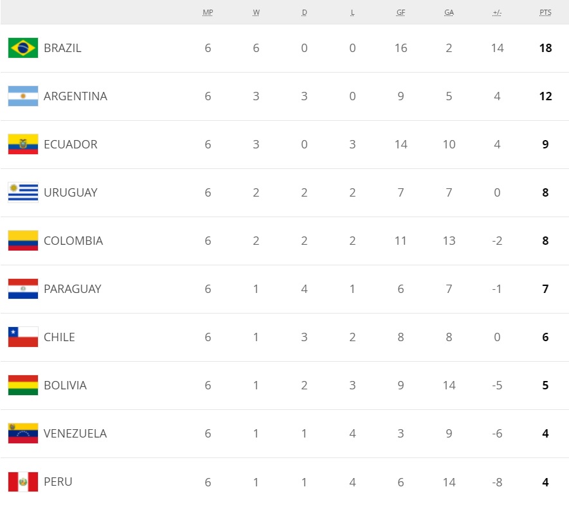Click the Argentina flag icon
This screenshot has width=569, height=505.
[x=23, y=96]
